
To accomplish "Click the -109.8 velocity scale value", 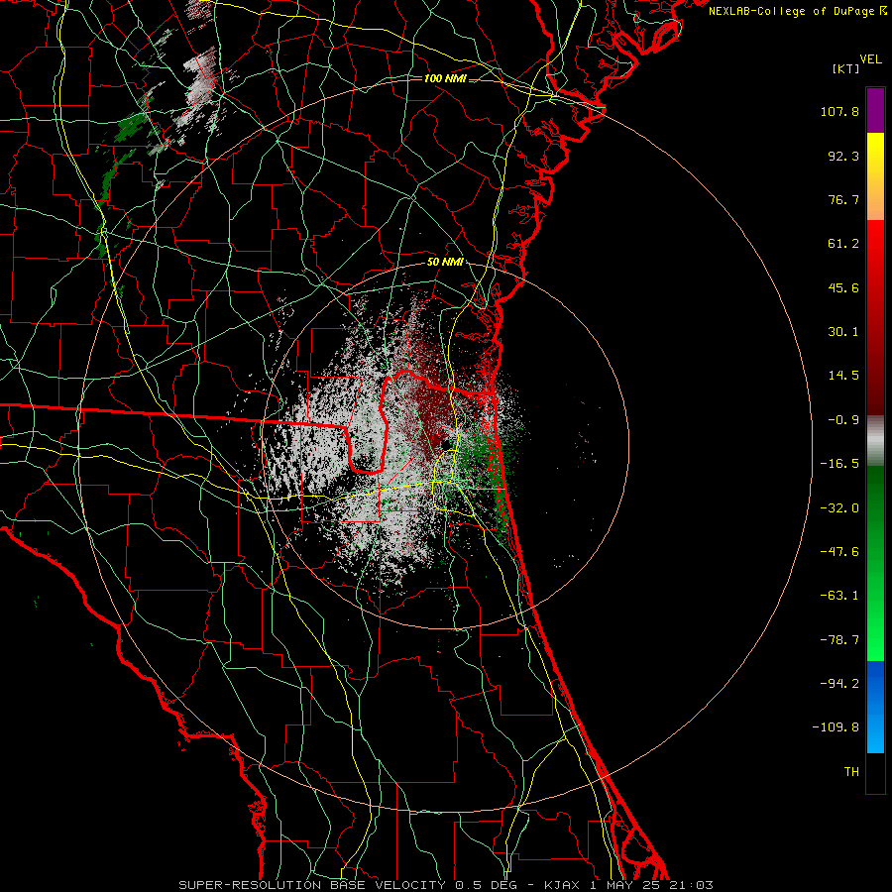I will click(836, 727).
